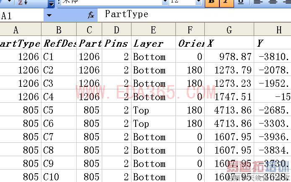Select cell containing C8
291x182 pixels.
59,149
